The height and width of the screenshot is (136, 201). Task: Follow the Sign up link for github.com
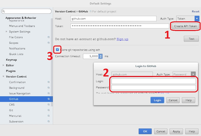coord(122,39)
